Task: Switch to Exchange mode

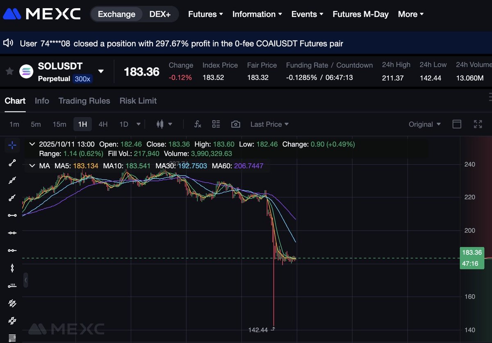Action: 116,14
